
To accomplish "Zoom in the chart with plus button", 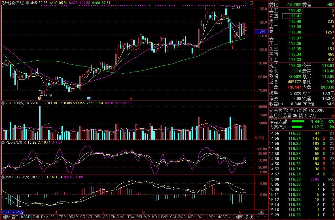I will [257, 217].
